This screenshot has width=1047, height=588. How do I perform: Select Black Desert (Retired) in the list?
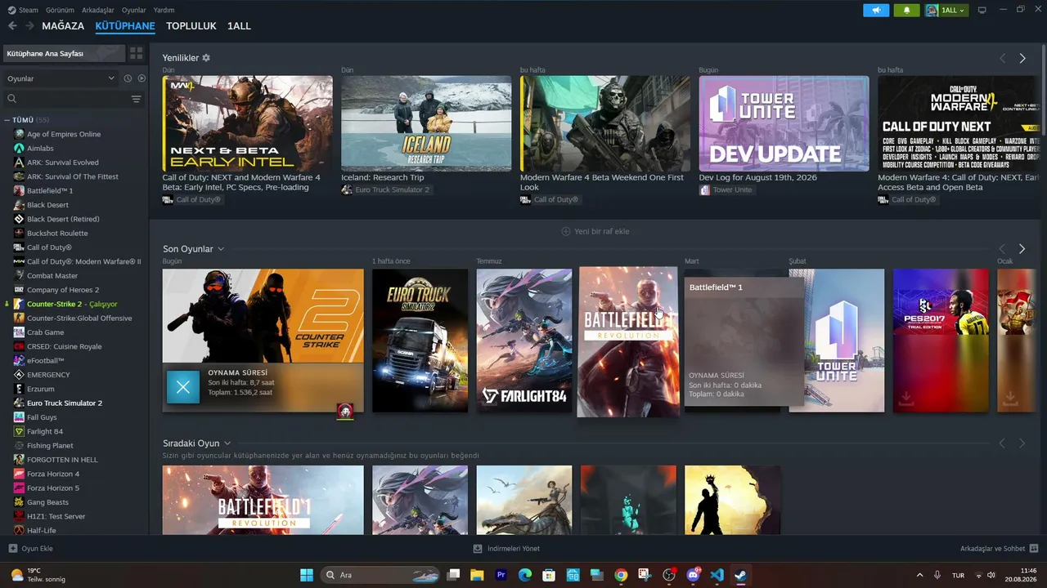coord(63,219)
